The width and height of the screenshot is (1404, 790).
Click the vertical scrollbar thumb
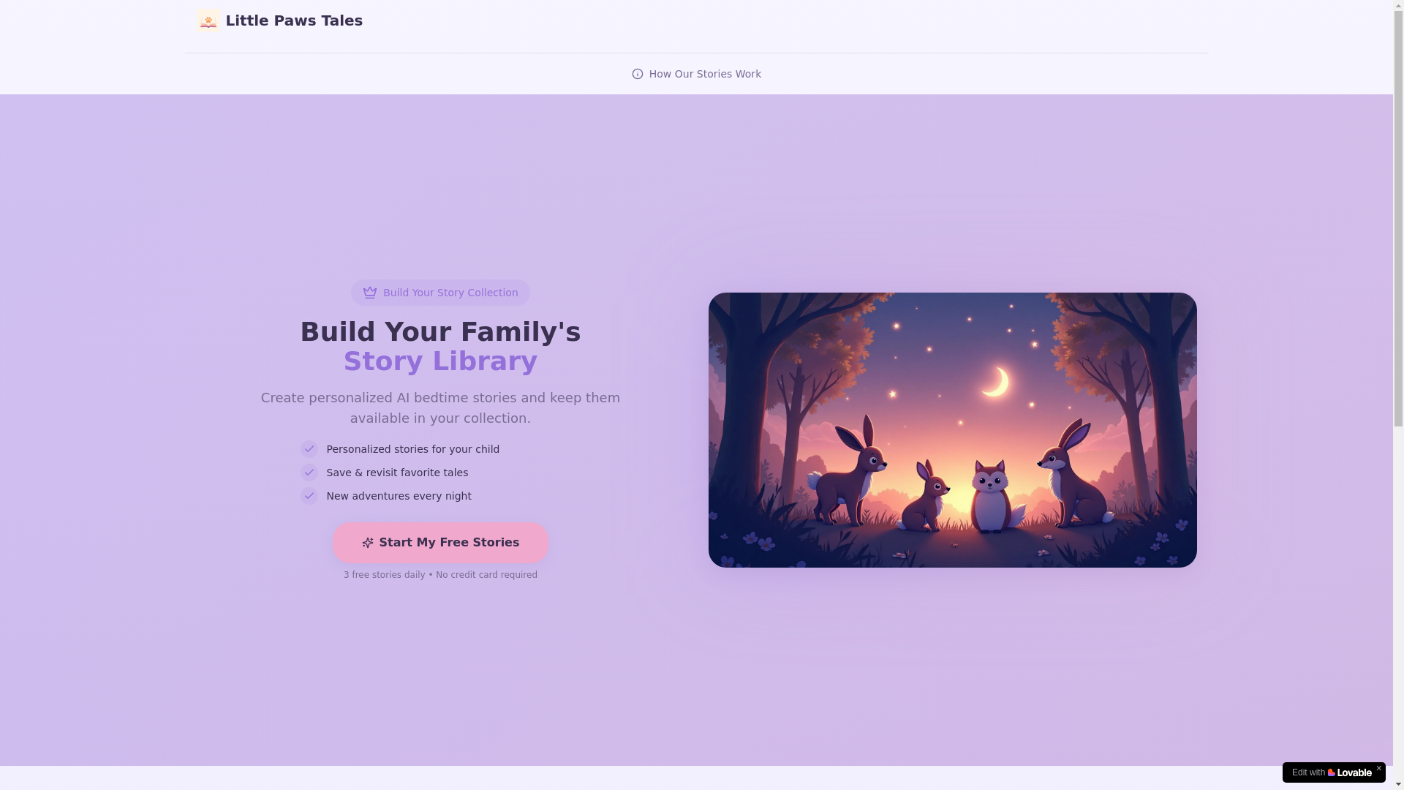pos(1398,219)
